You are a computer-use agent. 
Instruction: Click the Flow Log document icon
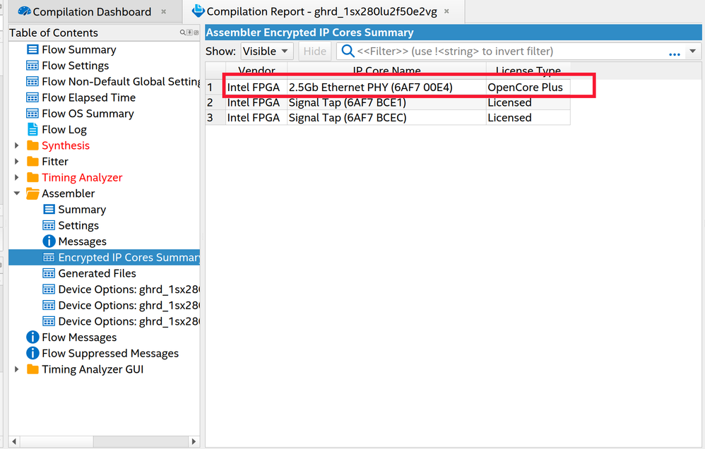pyautogui.click(x=32, y=129)
